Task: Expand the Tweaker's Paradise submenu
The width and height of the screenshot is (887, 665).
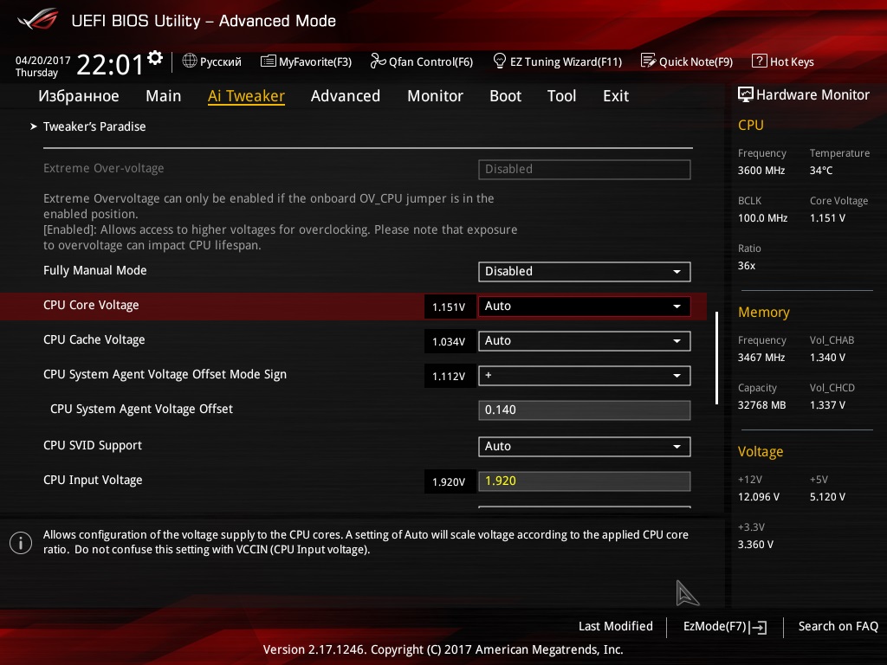Action: (x=94, y=126)
